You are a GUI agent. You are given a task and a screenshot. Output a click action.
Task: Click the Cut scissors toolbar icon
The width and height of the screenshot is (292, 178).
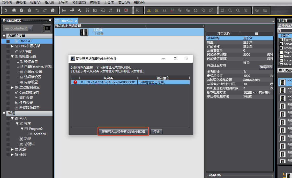(x=6, y=11)
